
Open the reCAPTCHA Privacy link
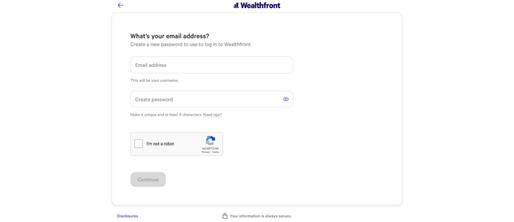[205, 152]
